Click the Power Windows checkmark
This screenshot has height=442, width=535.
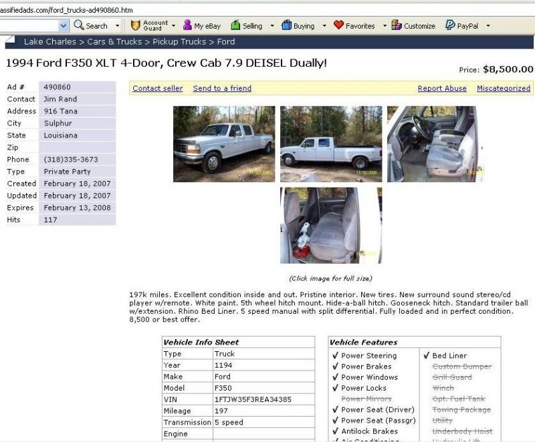pyautogui.click(x=335, y=377)
